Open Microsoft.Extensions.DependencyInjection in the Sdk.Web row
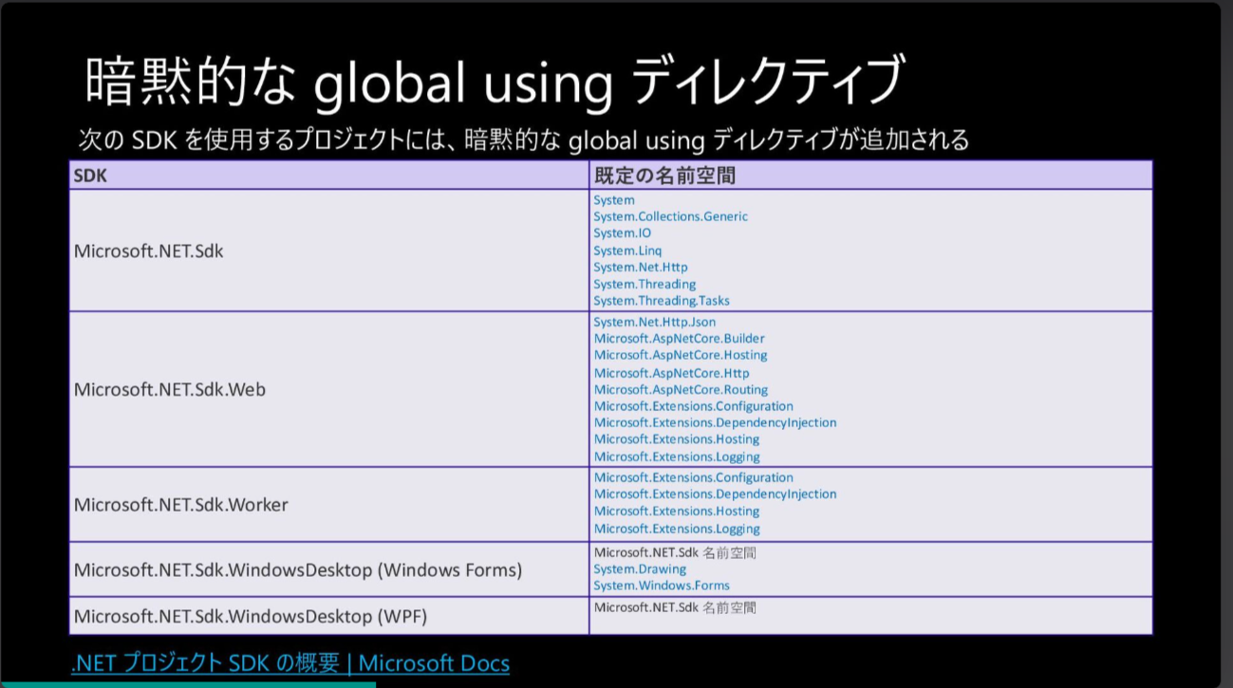 click(x=715, y=422)
